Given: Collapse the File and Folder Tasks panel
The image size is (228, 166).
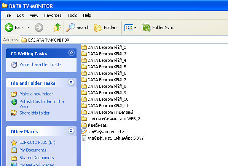Looking at the screenshot, I should (x=71, y=82).
